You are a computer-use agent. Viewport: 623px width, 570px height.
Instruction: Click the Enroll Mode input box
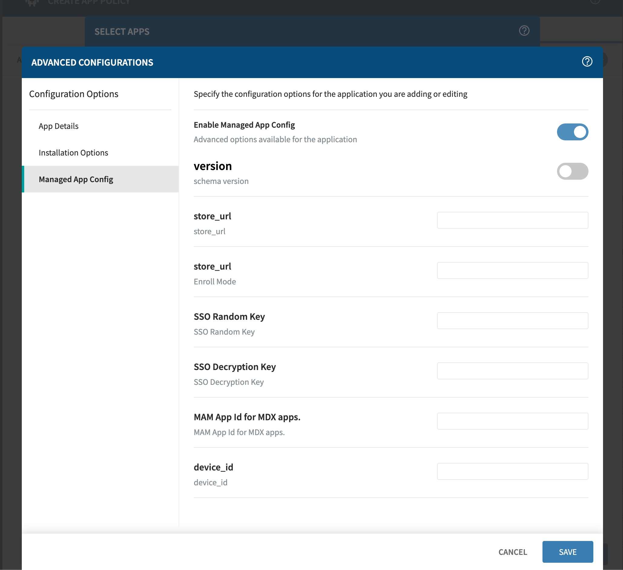pos(513,270)
